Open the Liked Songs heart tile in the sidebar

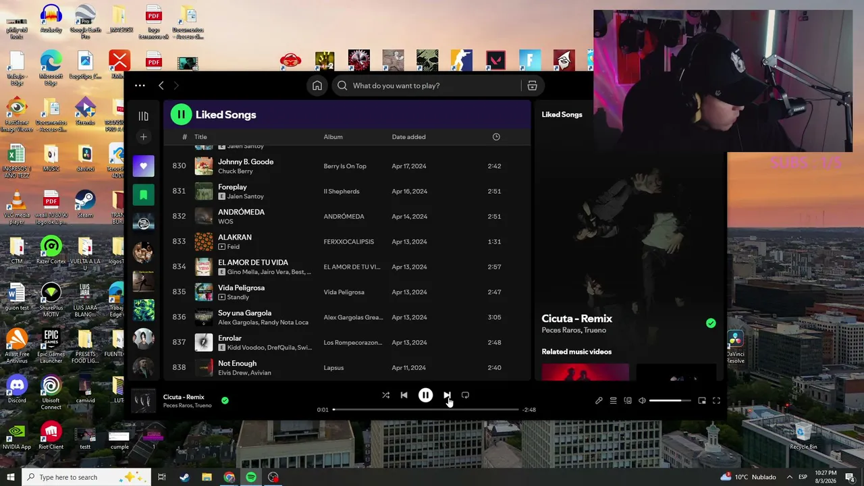coord(143,166)
